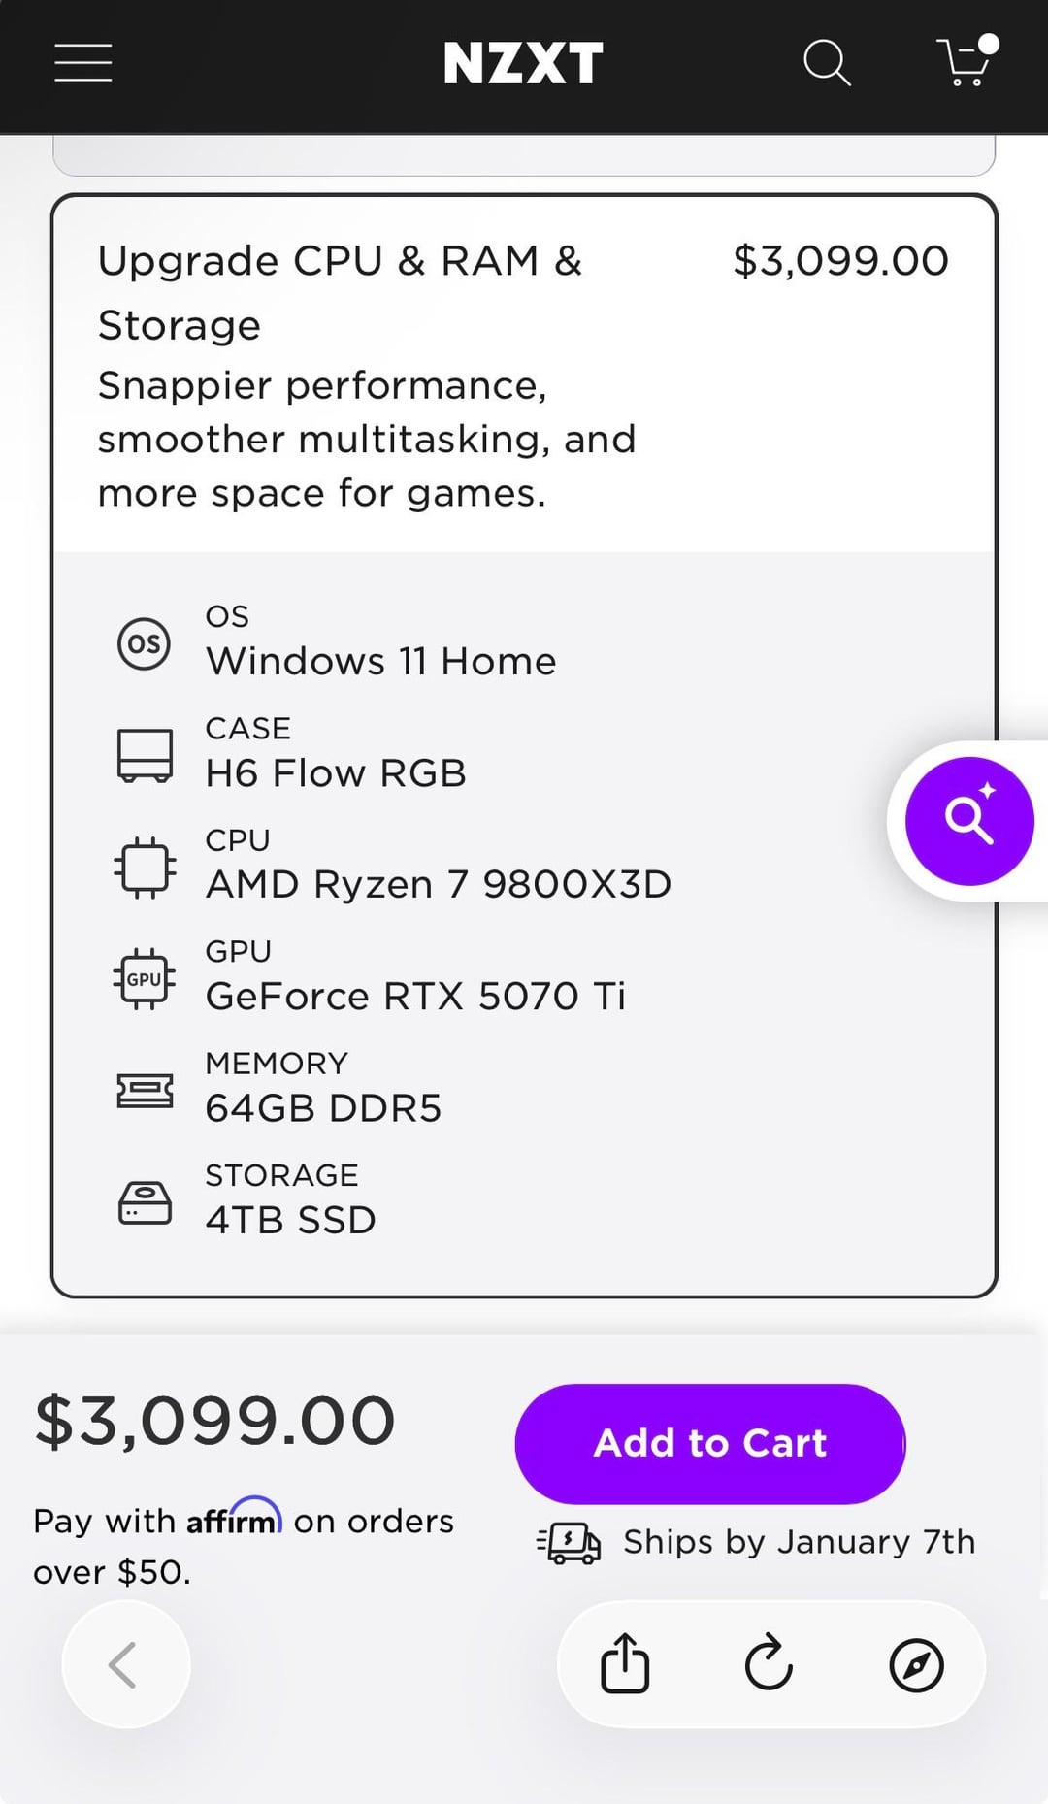The image size is (1048, 1804).
Task: Open the shopping cart
Action: (x=965, y=63)
